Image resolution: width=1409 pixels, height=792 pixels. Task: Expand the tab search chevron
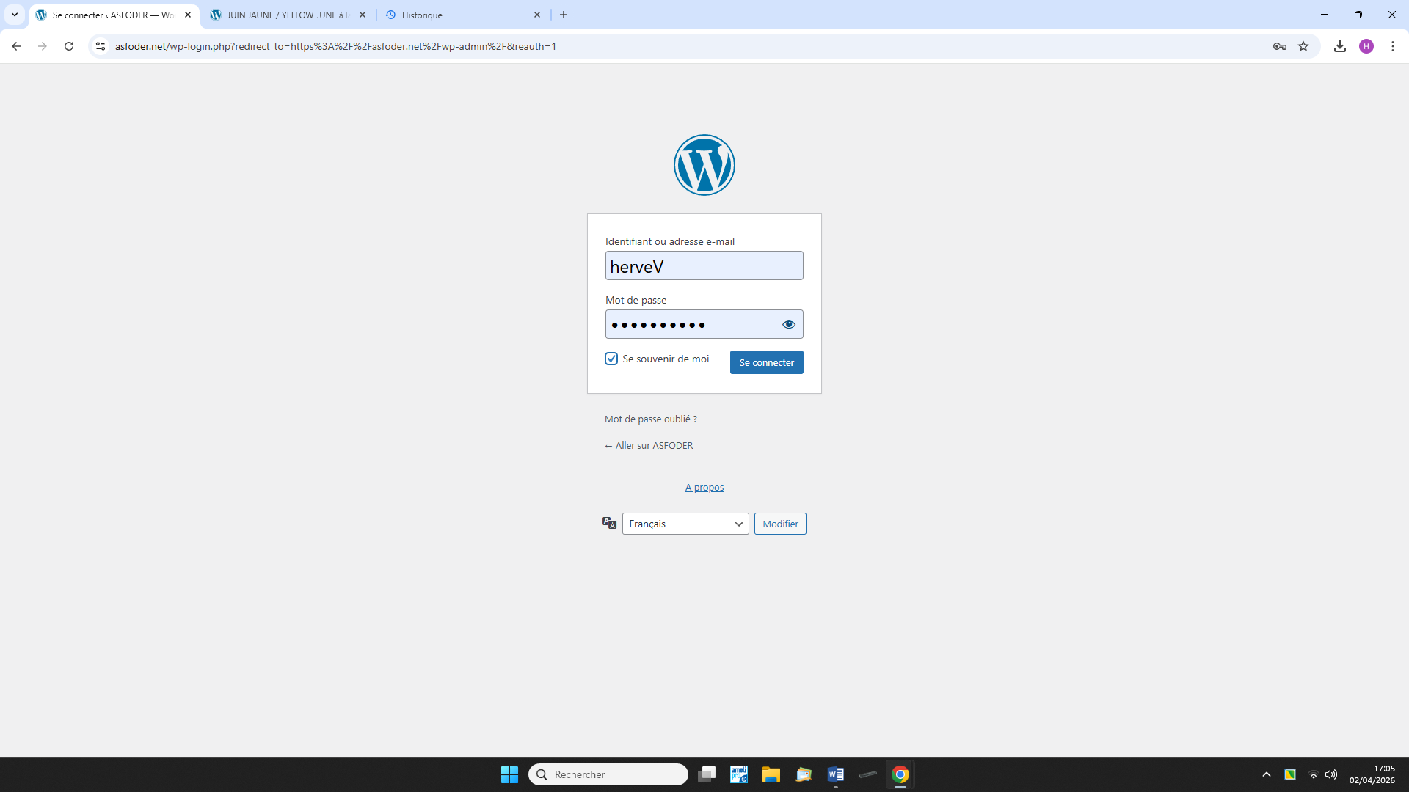(15, 15)
